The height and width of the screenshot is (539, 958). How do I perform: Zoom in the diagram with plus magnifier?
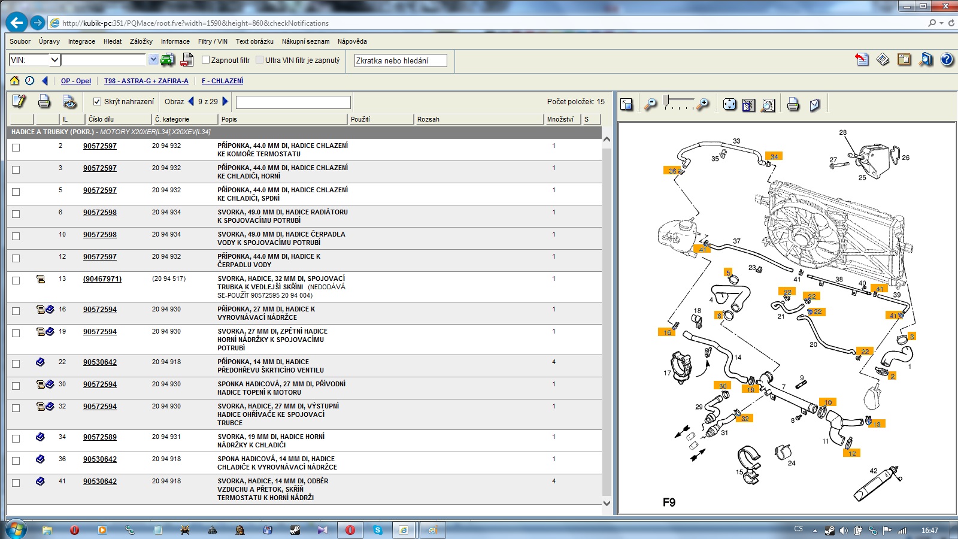703,104
